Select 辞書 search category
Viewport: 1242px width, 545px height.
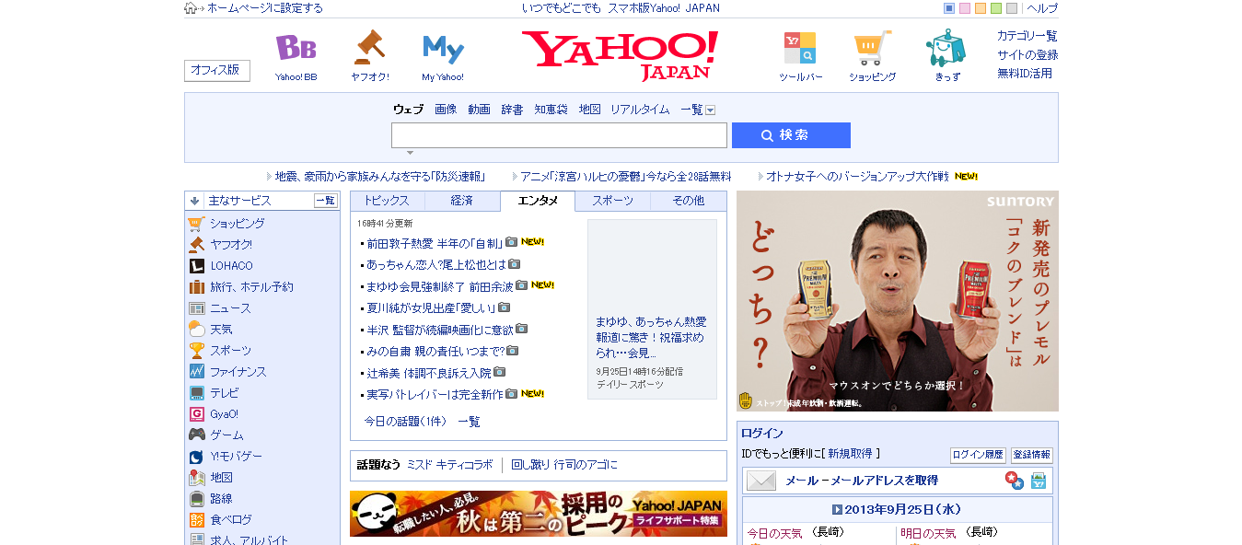[x=512, y=110]
